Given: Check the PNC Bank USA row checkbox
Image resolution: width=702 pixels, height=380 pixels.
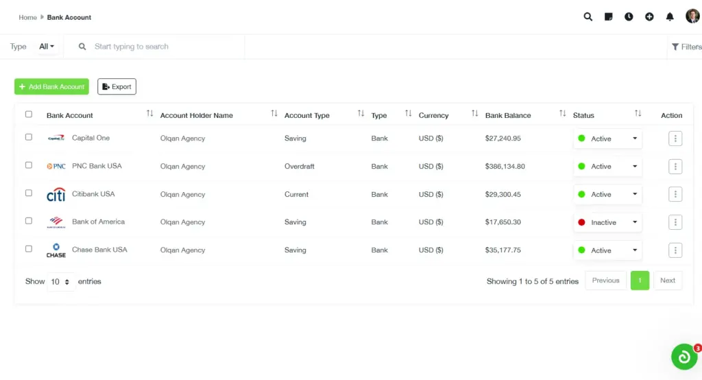Looking at the screenshot, I should point(29,165).
